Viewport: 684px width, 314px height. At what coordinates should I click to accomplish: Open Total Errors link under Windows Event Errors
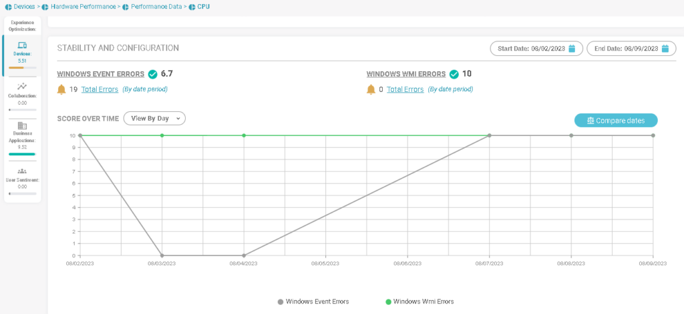pyautogui.click(x=100, y=89)
